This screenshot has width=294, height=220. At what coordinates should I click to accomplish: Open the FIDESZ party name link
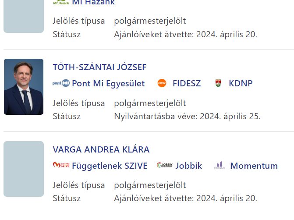(x=187, y=83)
